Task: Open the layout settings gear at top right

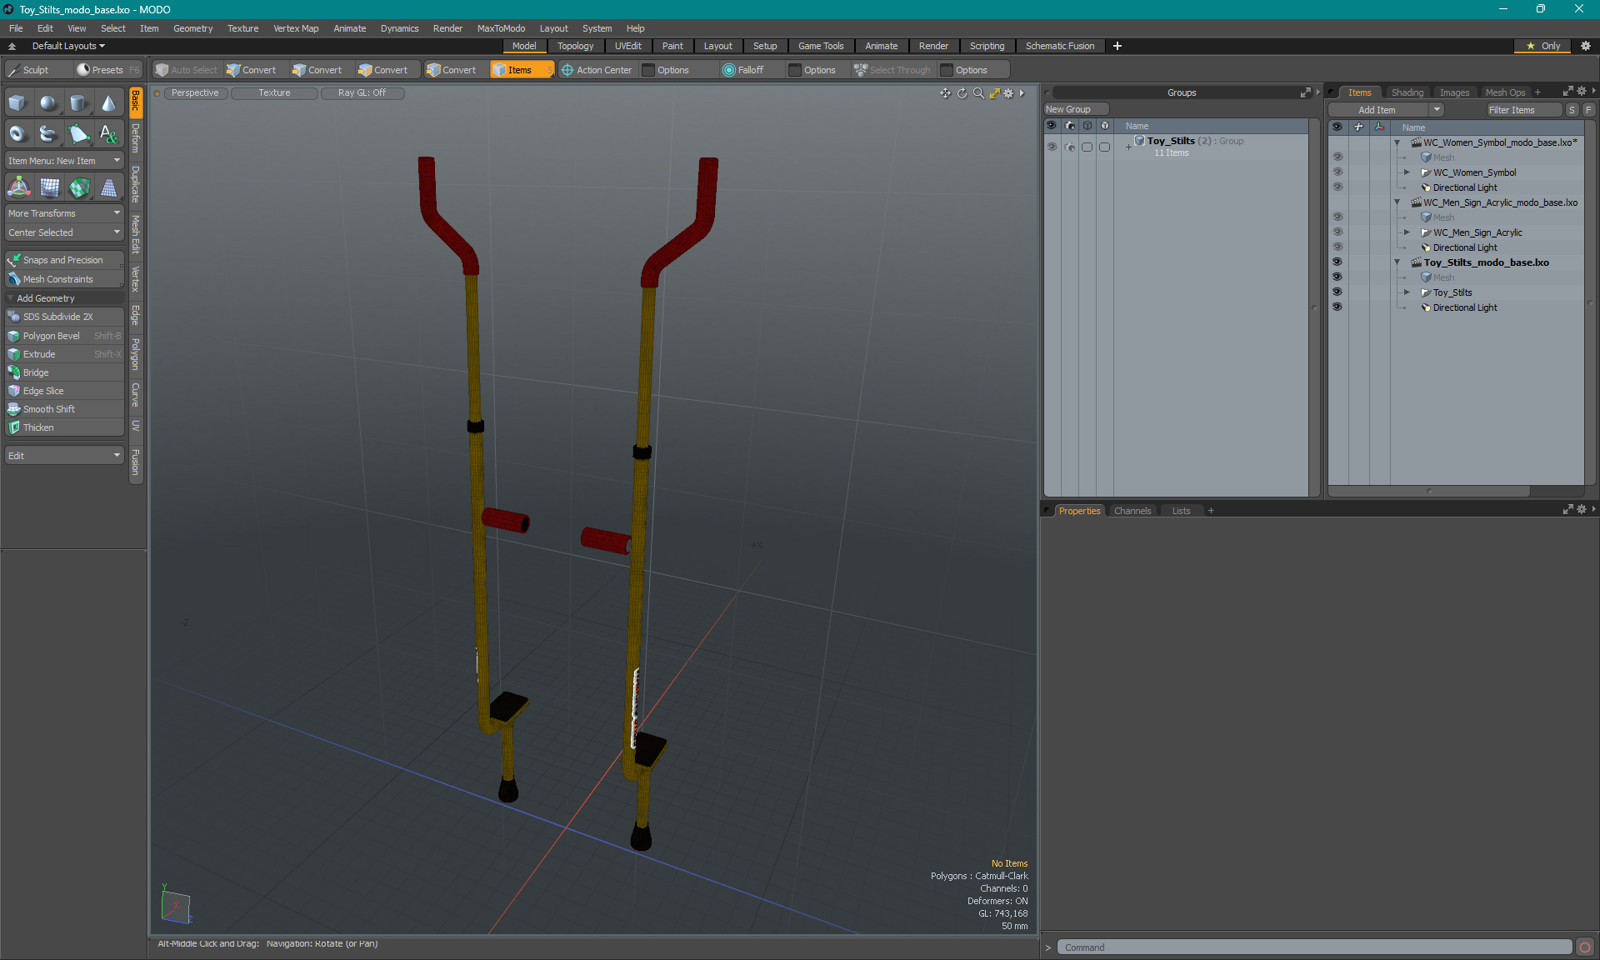Action: 1586,46
